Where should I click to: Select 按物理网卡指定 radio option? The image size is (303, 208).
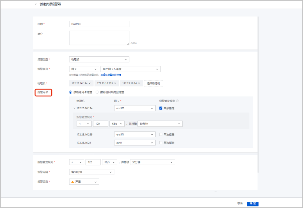70,92
